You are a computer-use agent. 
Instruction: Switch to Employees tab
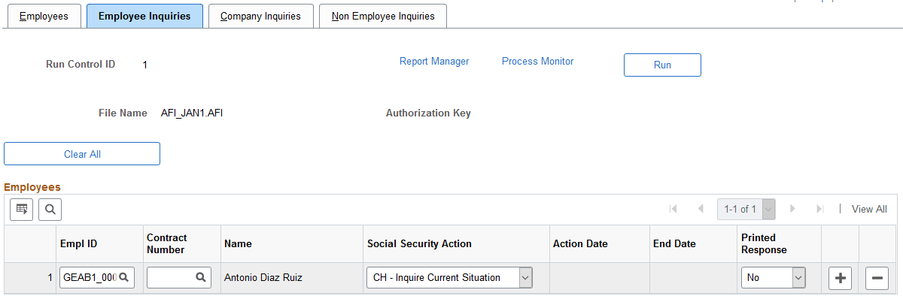[44, 16]
